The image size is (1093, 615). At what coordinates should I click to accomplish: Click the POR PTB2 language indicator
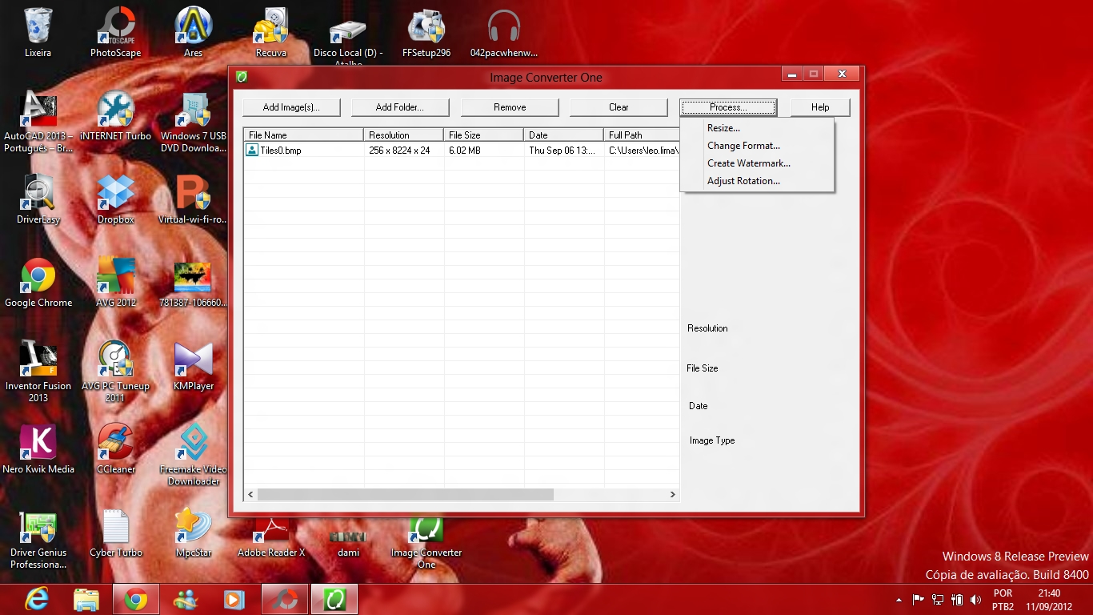coord(1003,600)
